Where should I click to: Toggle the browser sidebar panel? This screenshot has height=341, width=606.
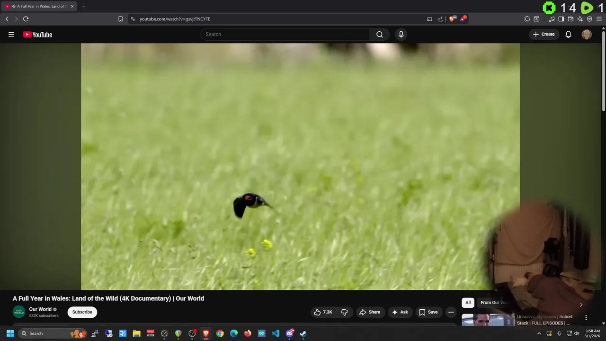point(561,19)
